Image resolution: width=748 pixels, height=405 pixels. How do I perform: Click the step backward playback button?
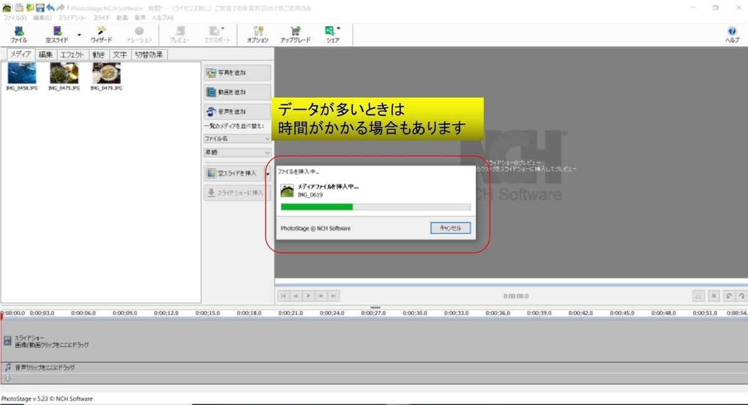click(296, 296)
